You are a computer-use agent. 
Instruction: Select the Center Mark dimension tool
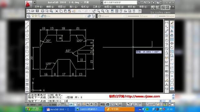tap(167, 76)
